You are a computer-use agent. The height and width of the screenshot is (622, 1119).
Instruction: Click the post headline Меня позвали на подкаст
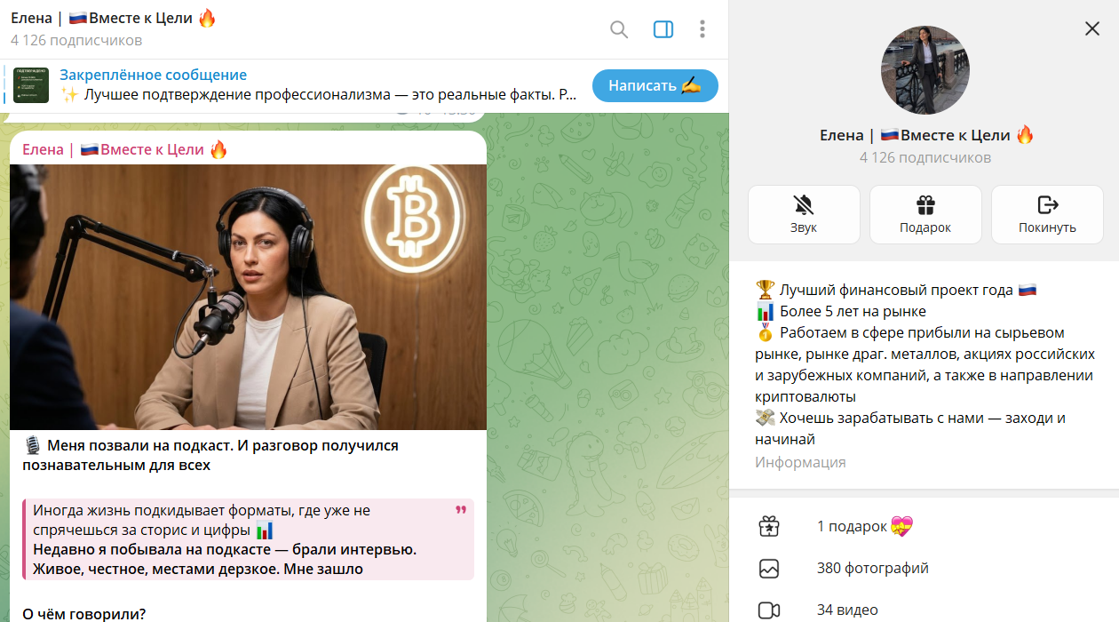210,455
